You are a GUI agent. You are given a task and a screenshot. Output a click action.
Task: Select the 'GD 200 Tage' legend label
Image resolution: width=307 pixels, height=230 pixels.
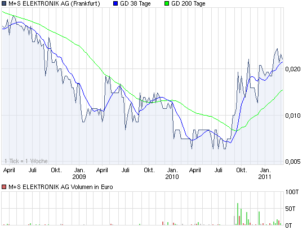click(x=188, y=3)
